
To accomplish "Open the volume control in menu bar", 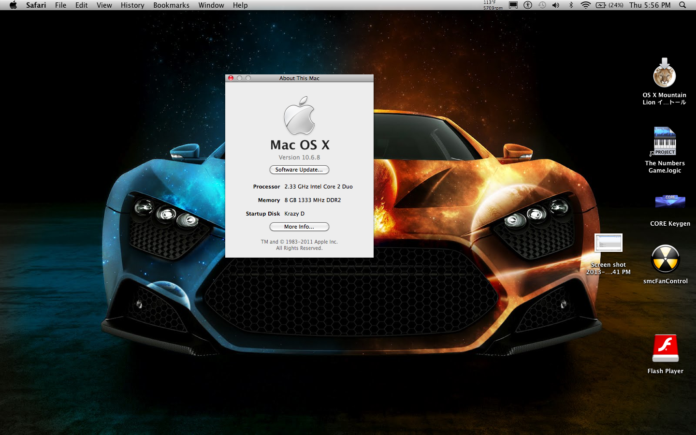I will (x=556, y=5).
